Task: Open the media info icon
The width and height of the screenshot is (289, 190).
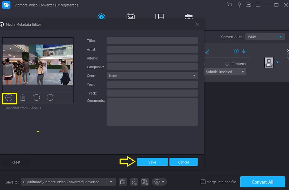Action: click(x=236, y=51)
